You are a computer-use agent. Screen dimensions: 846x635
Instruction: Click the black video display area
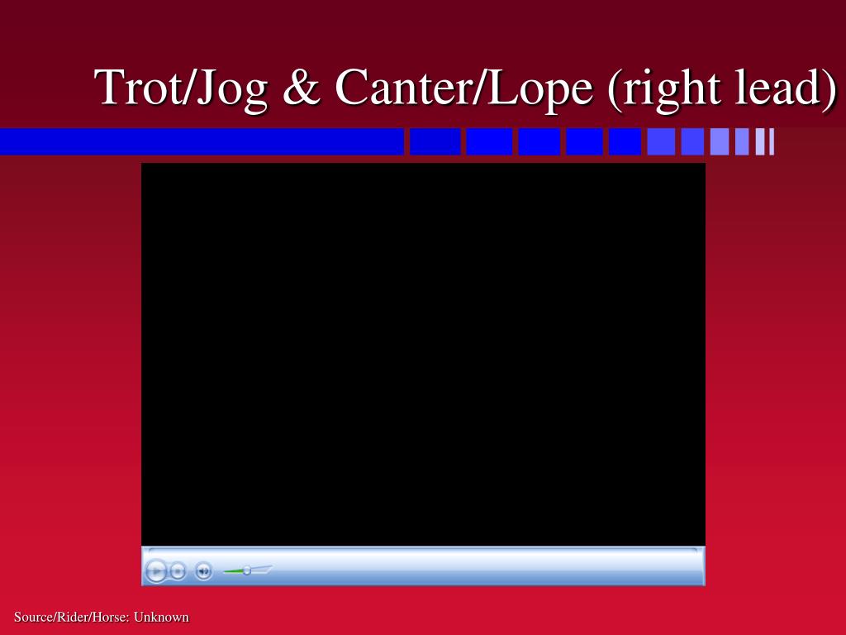point(423,355)
